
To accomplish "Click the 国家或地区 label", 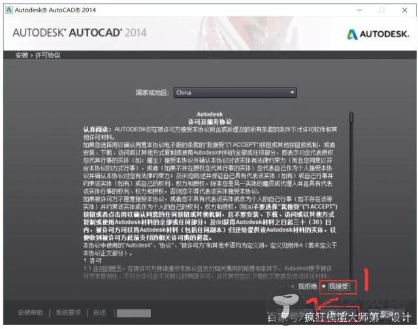I will [x=152, y=93].
